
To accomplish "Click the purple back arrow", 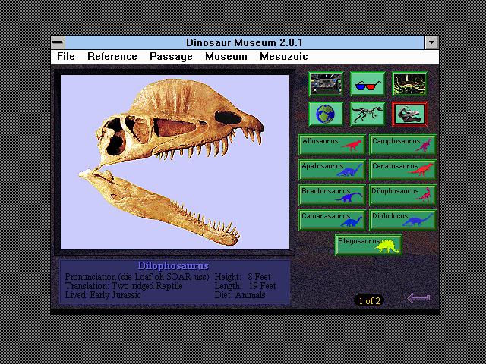I will point(418,298).
